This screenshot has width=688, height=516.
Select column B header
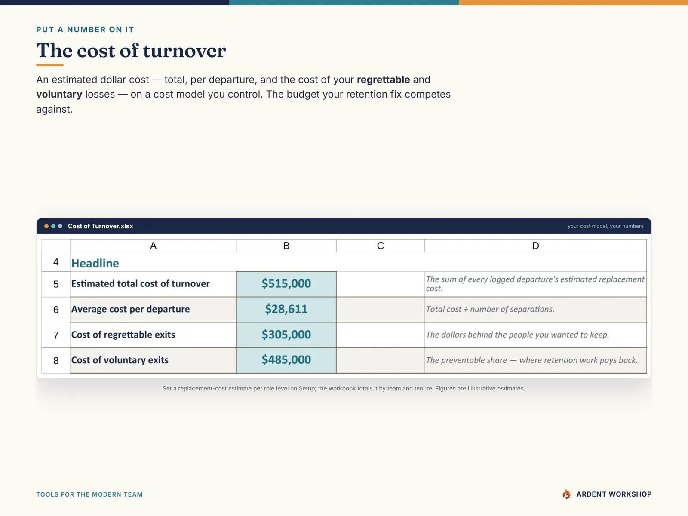(286, 246)
